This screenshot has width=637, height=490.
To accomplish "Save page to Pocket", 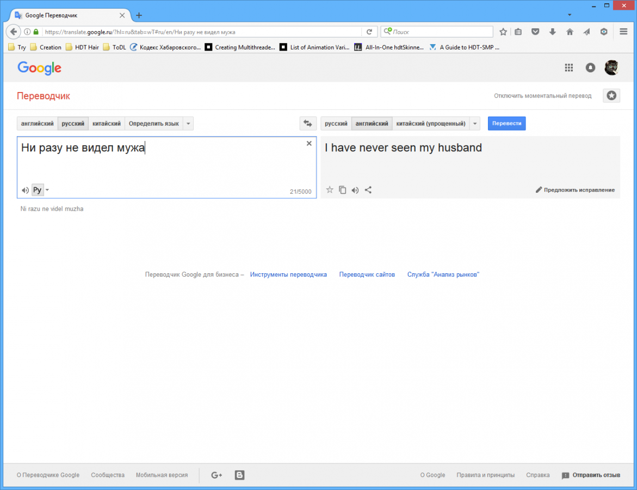I will point(535,32).
